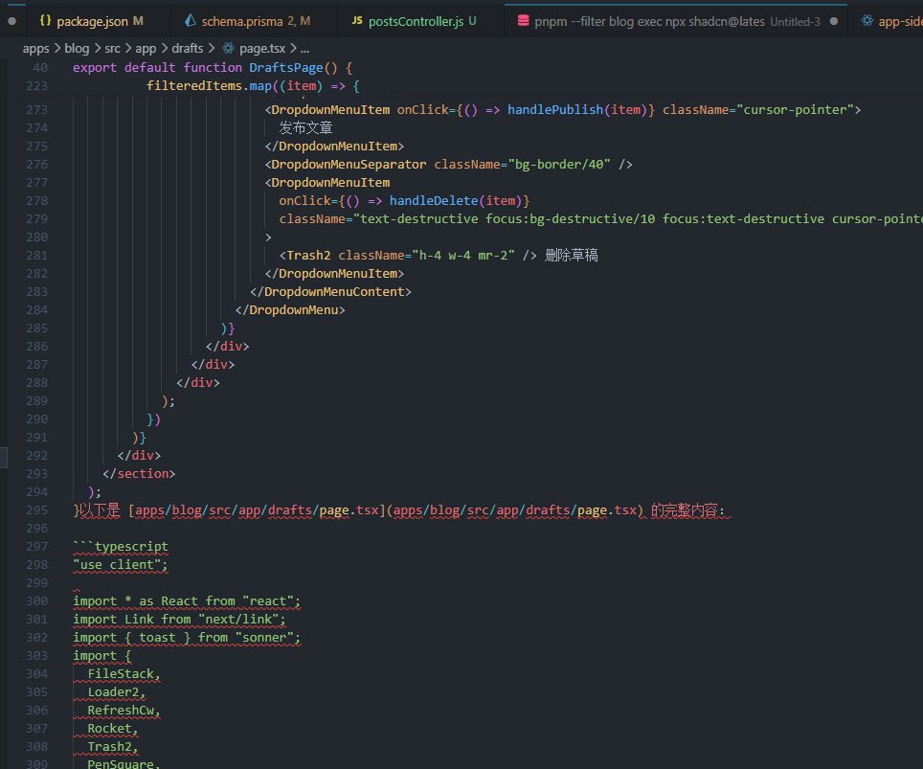Click closing </DropdownMenuContent> tag

coord(330,292)
